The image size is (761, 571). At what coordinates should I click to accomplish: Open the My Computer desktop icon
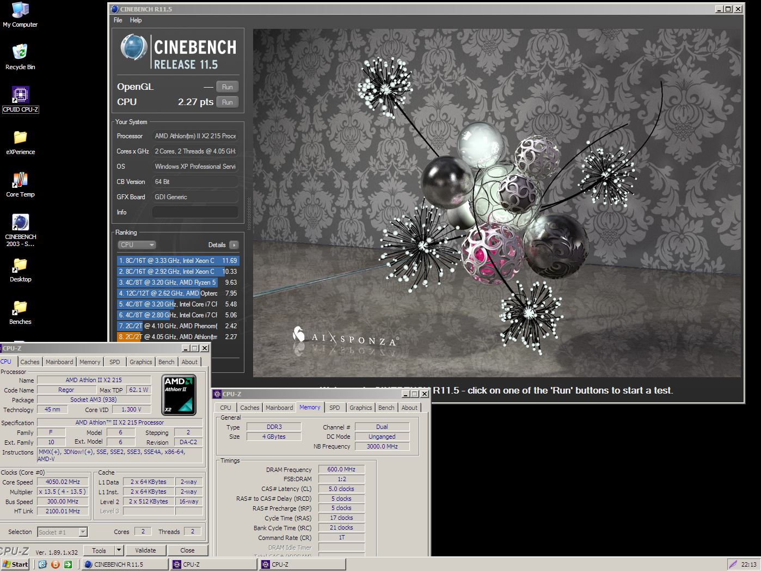click(x=20, y=15)
